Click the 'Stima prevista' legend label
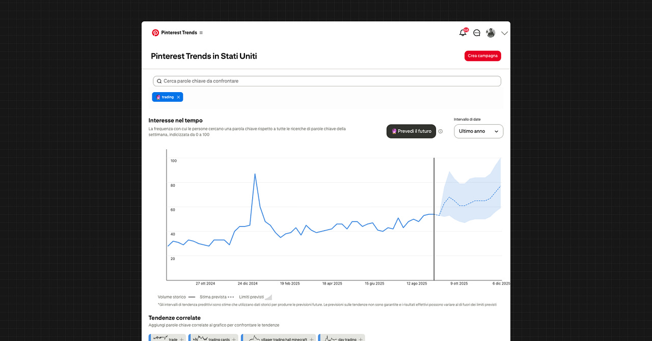The image size is (652, 341). (213, 297)
